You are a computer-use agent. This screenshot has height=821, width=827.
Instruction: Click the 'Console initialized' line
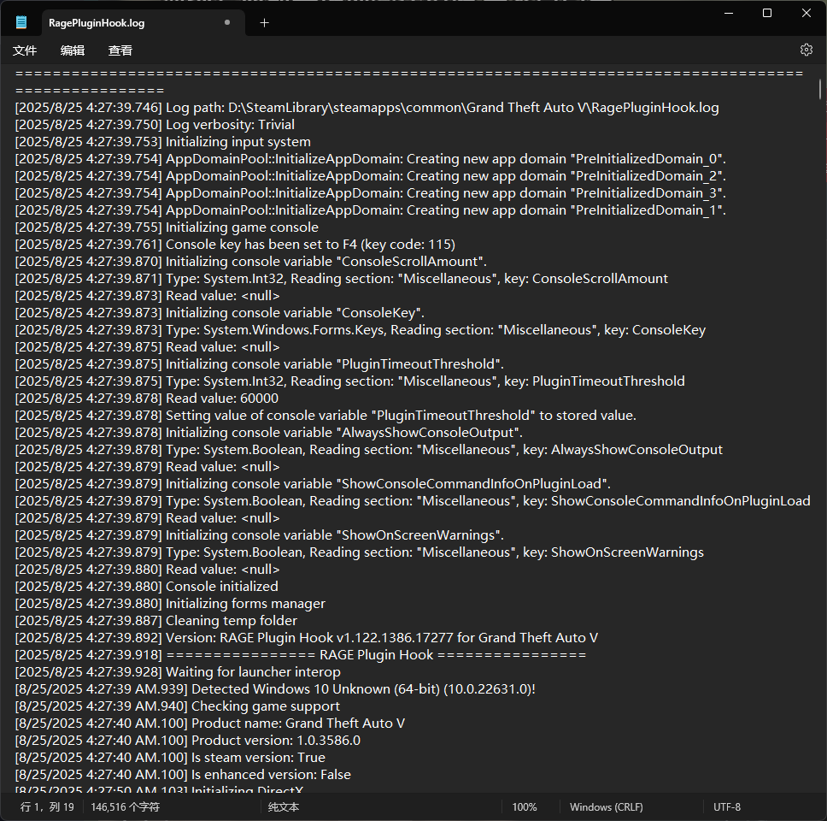(x=147, y=587)
